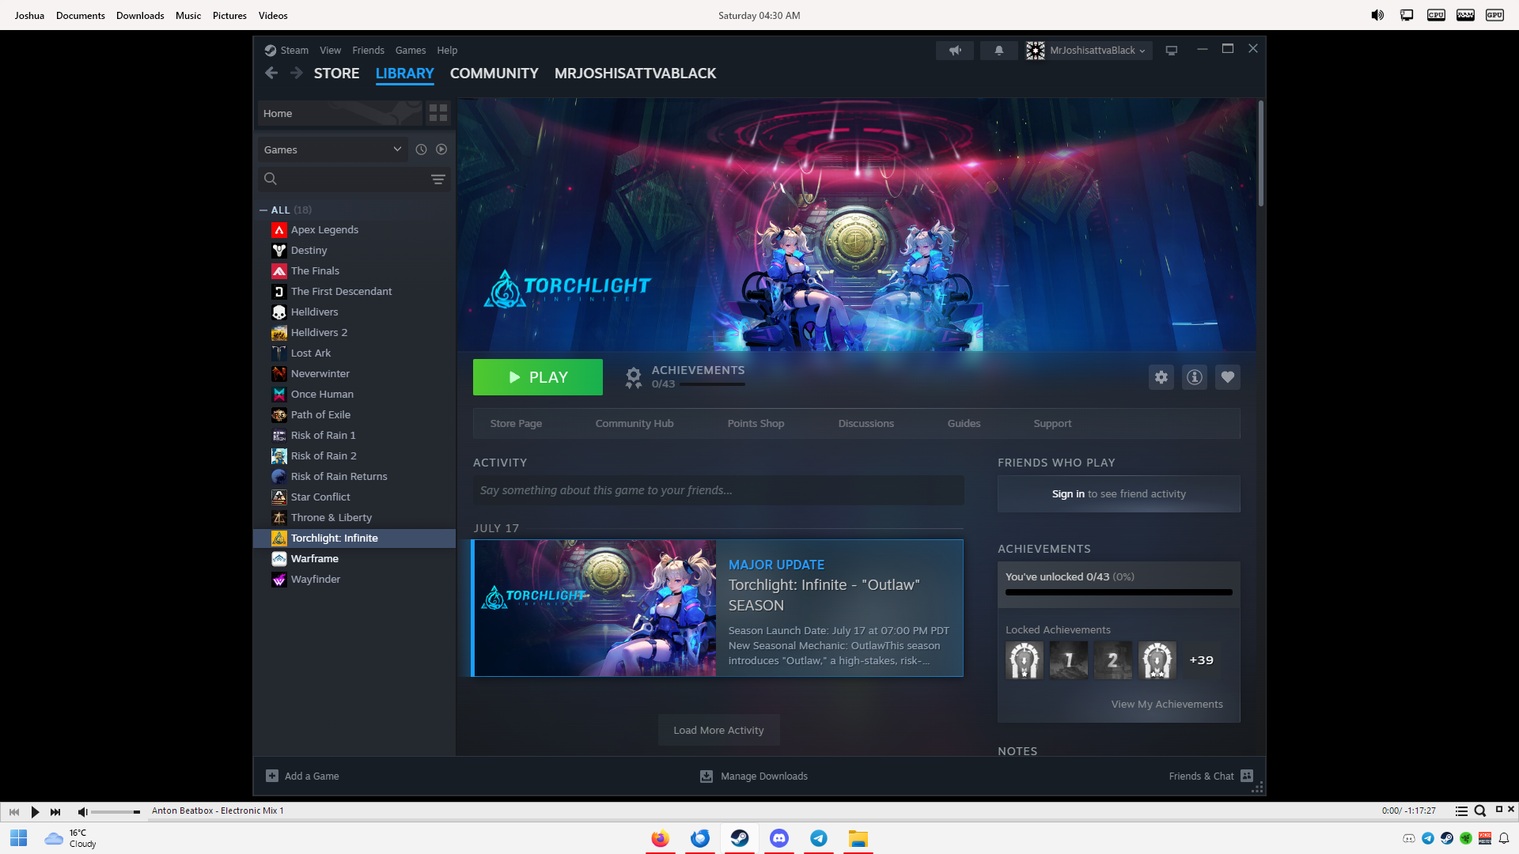
Task: Open the system volume icon in top bar
Action: point(1377,15)
